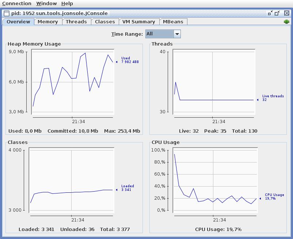The image size is (293, 239).
Task: Click the maximize internal frame icon
Action: click(277, 13)
